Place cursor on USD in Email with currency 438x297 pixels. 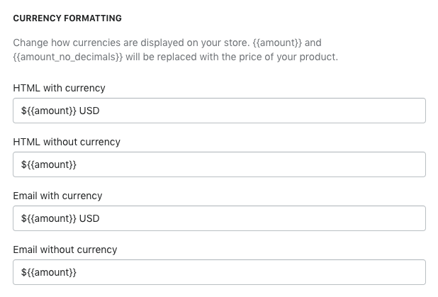(89, 218)
